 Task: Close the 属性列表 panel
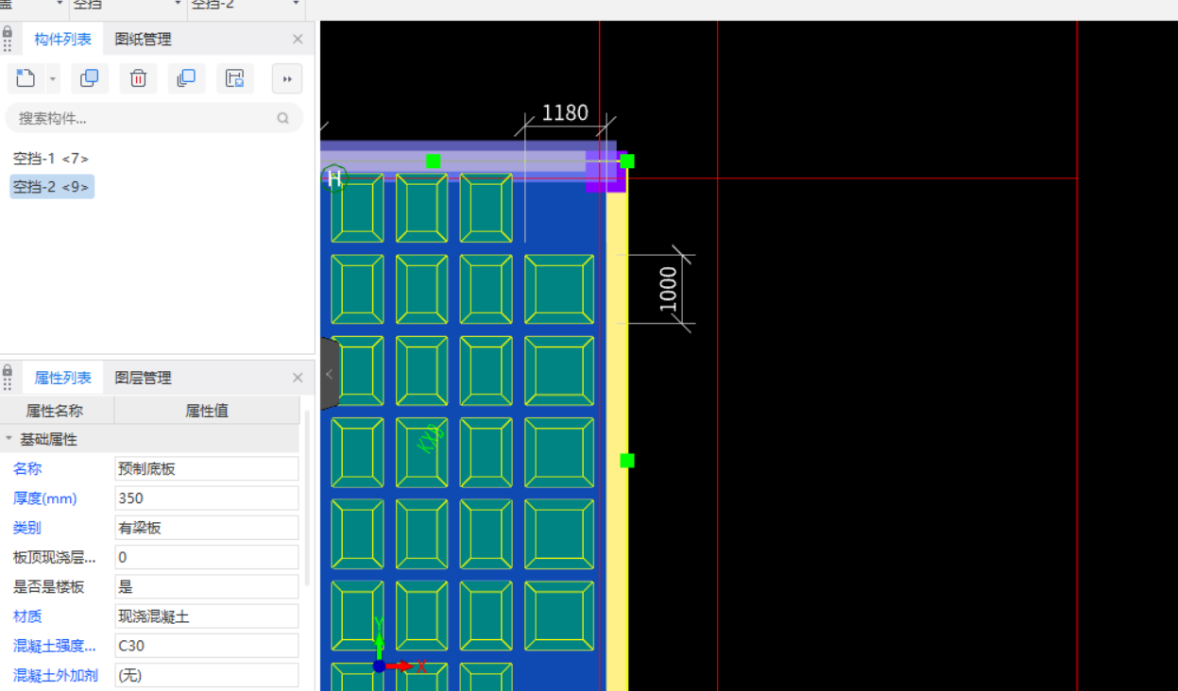pyautogui.click(x=298, y=378)
